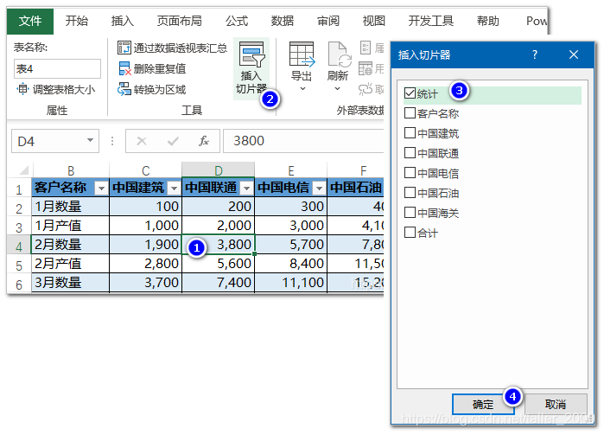Switch to the 数据 tab

[x=283, y=21]
